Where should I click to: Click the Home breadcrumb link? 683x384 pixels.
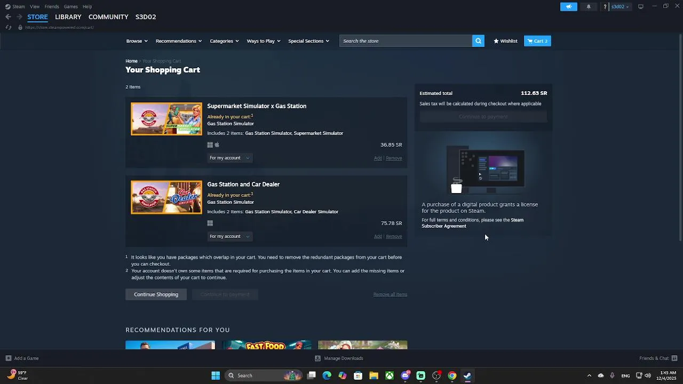(131, 61)
